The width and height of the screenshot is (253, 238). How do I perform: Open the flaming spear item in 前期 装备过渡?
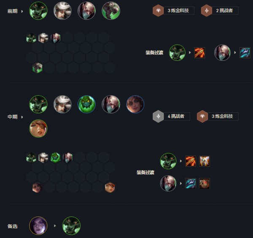[x=199, y=53]
